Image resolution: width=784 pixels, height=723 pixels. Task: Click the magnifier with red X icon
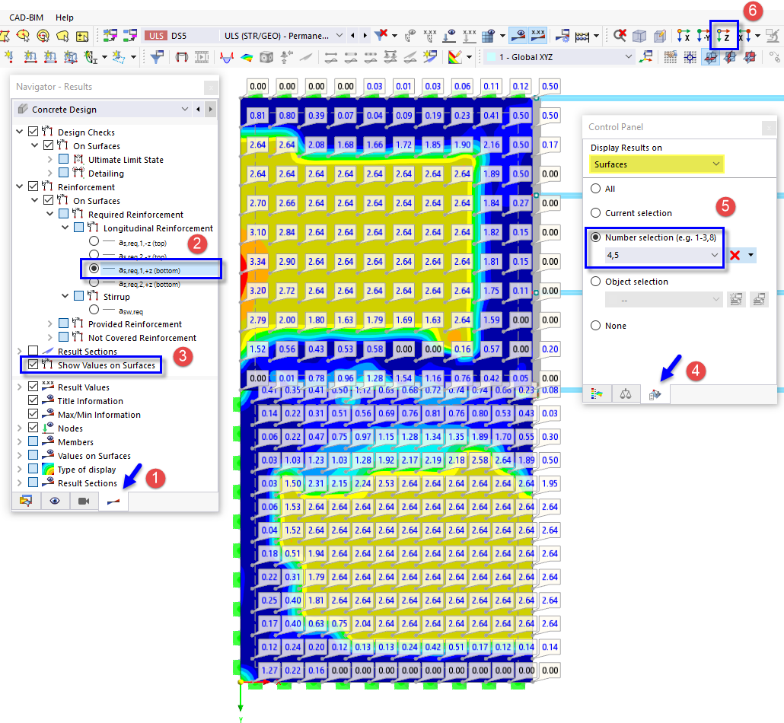620,36
